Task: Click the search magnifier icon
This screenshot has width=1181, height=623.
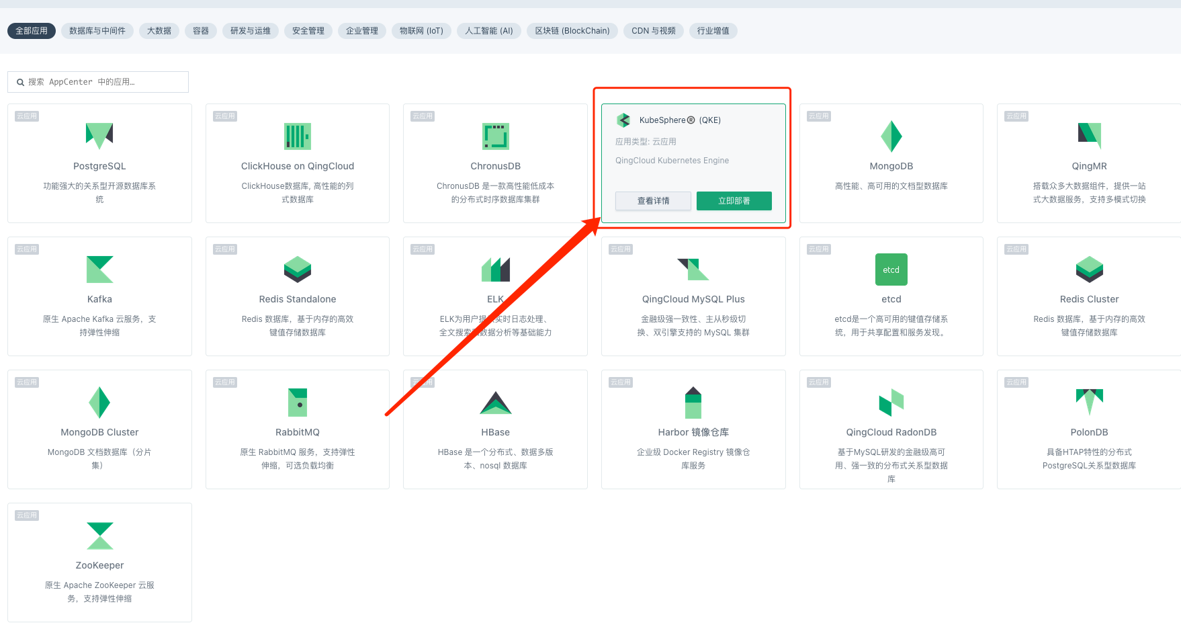Action: point(21,82)
